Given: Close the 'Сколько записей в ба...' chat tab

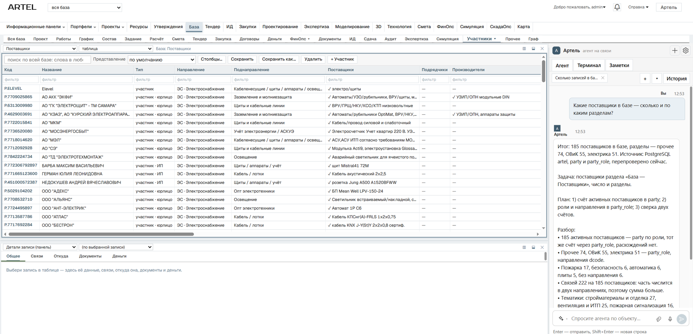Looking at the screenshot, I should [603, 78].
